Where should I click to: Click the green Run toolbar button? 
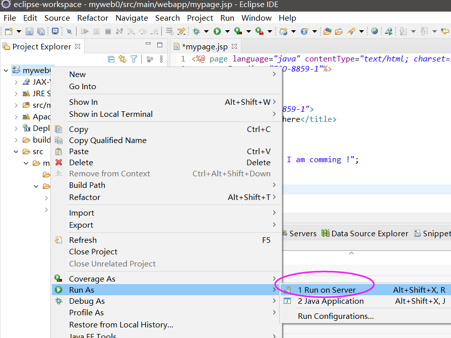coord(217,31)
